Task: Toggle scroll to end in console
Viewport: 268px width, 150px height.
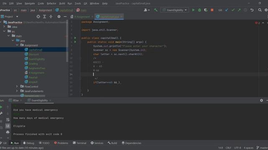Action: tap(8, 126)
